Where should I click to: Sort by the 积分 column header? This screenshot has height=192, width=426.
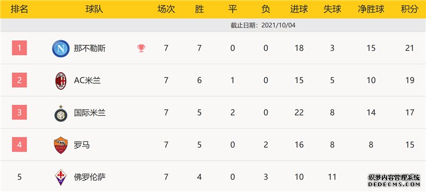(x=409, y=10)
